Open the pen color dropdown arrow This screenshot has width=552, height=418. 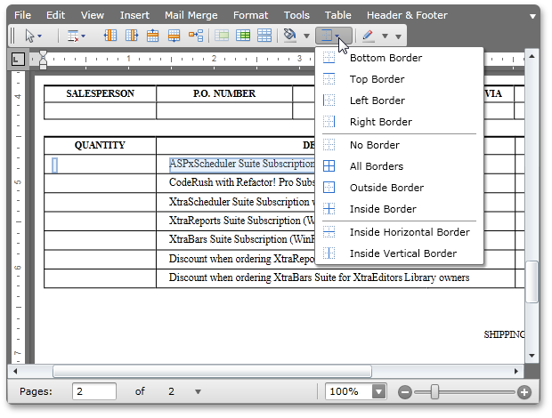[x=386, y=36]
